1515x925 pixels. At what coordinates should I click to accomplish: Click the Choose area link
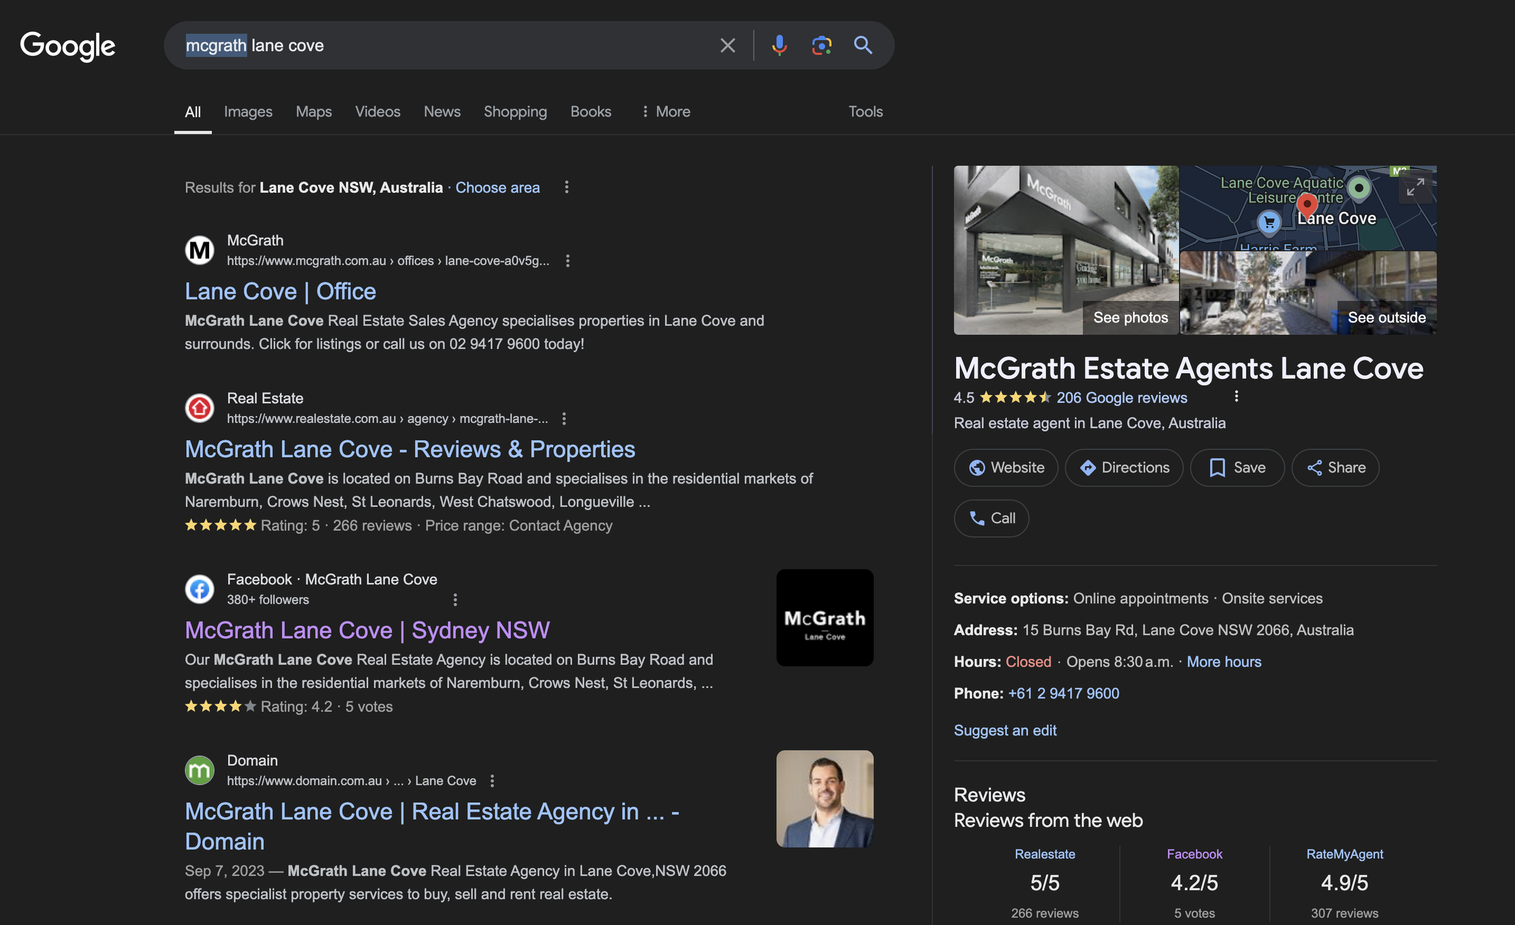tap(498, 187)
